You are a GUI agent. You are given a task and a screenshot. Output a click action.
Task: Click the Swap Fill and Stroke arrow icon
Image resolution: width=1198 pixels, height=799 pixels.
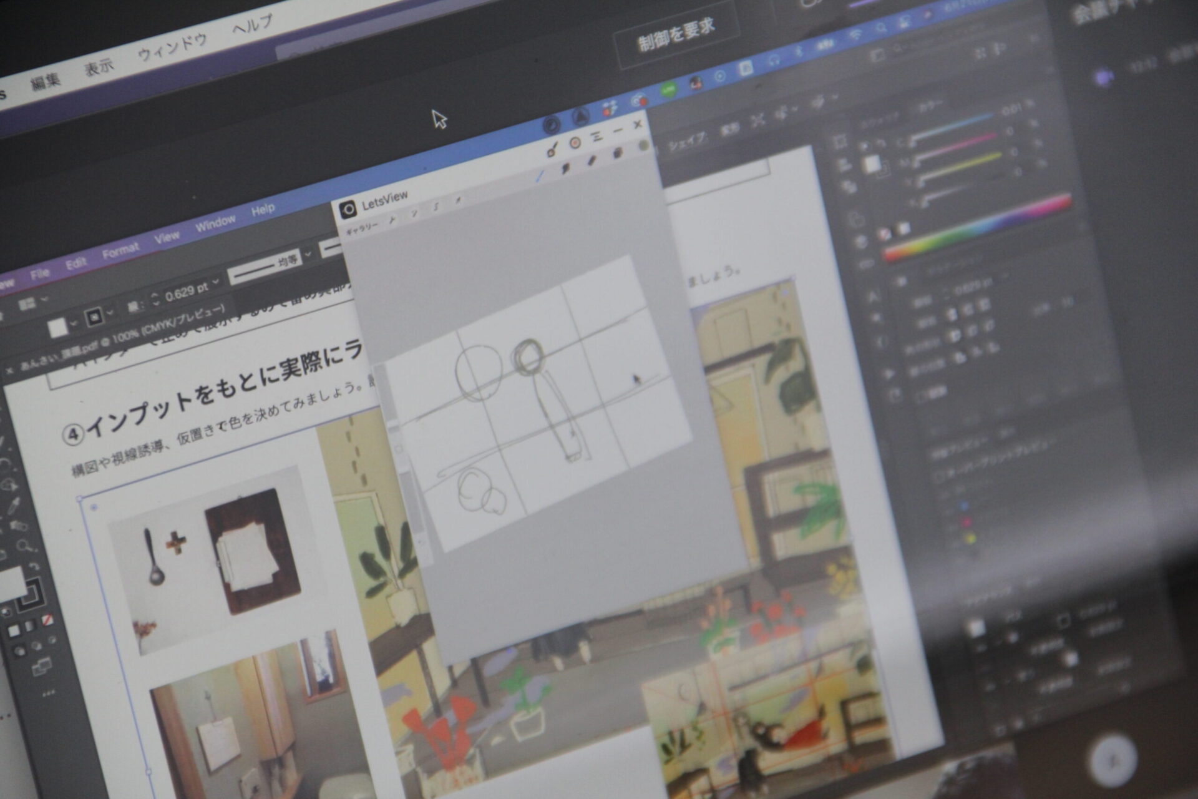(x=35, y=566)
